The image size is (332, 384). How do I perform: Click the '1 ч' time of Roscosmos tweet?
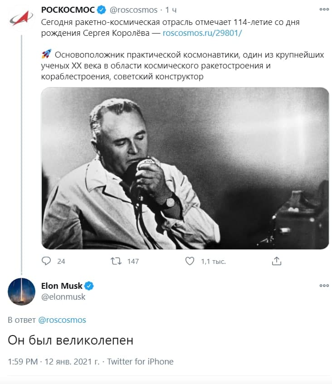tap(171, 10)
